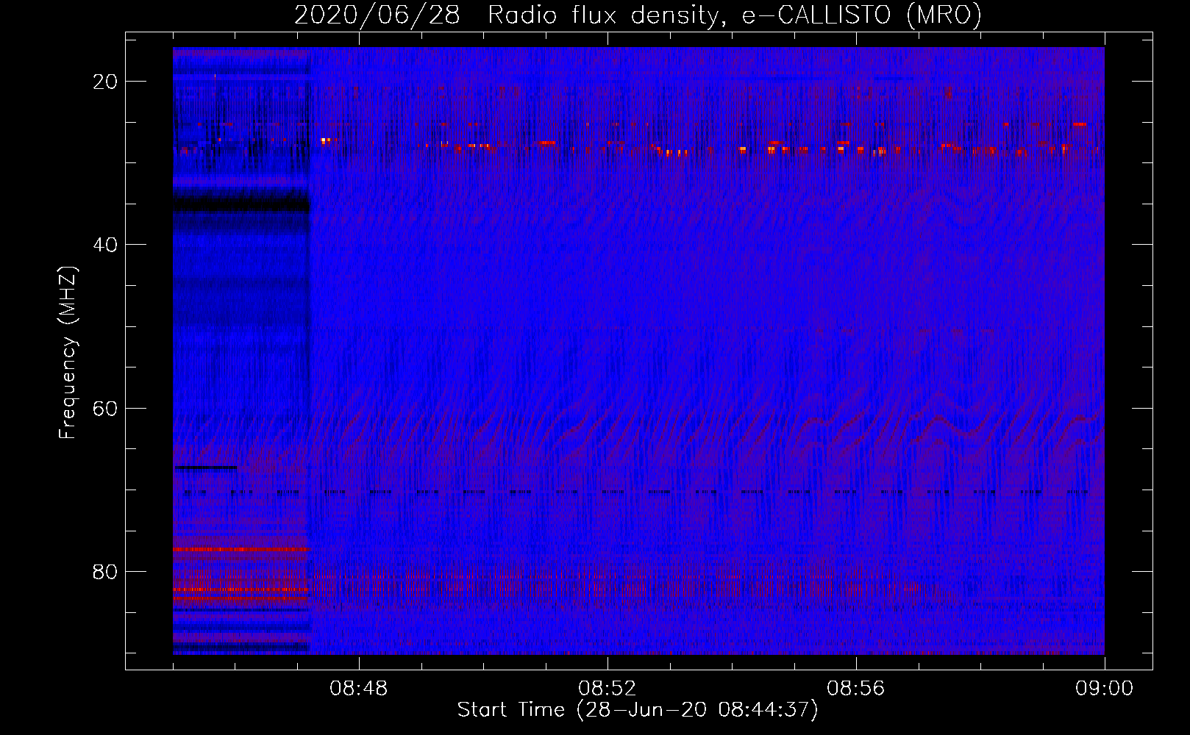Click the 'Frequency (MHZ)' axis label
Image resolution: width=1190 pixels, height=735 pixels.
click(x=68, y=353)
